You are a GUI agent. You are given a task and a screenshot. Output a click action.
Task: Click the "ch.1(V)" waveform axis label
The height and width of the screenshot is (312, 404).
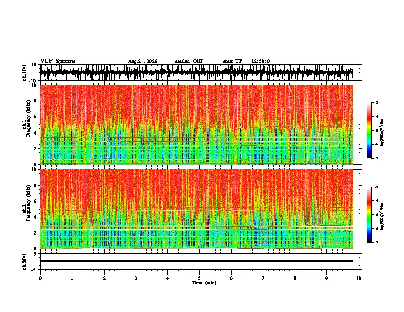coord(24,72)
